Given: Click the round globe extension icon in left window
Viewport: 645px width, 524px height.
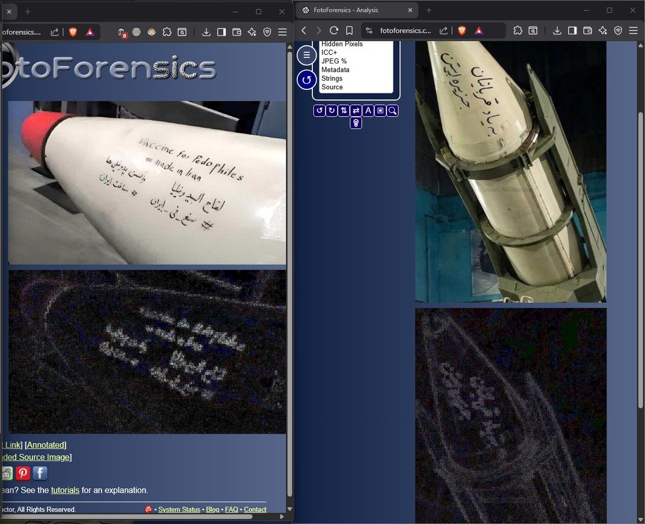Looking at the screenshot, I should click(137, 32).
